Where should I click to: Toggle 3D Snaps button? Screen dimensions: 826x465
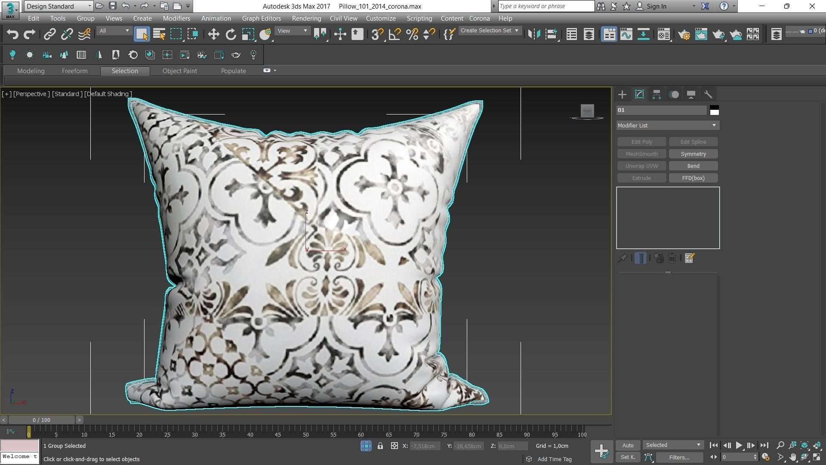pos(377,34)
